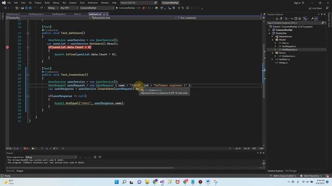The width and height of the screenshot is (332, 186).
Task: Collapse the RestApiTest project node
Action: click(270, 33)
